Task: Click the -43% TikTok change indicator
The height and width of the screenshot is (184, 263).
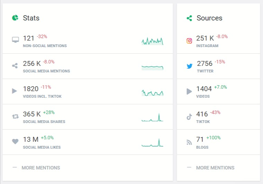Action: [x=215, y=112]
